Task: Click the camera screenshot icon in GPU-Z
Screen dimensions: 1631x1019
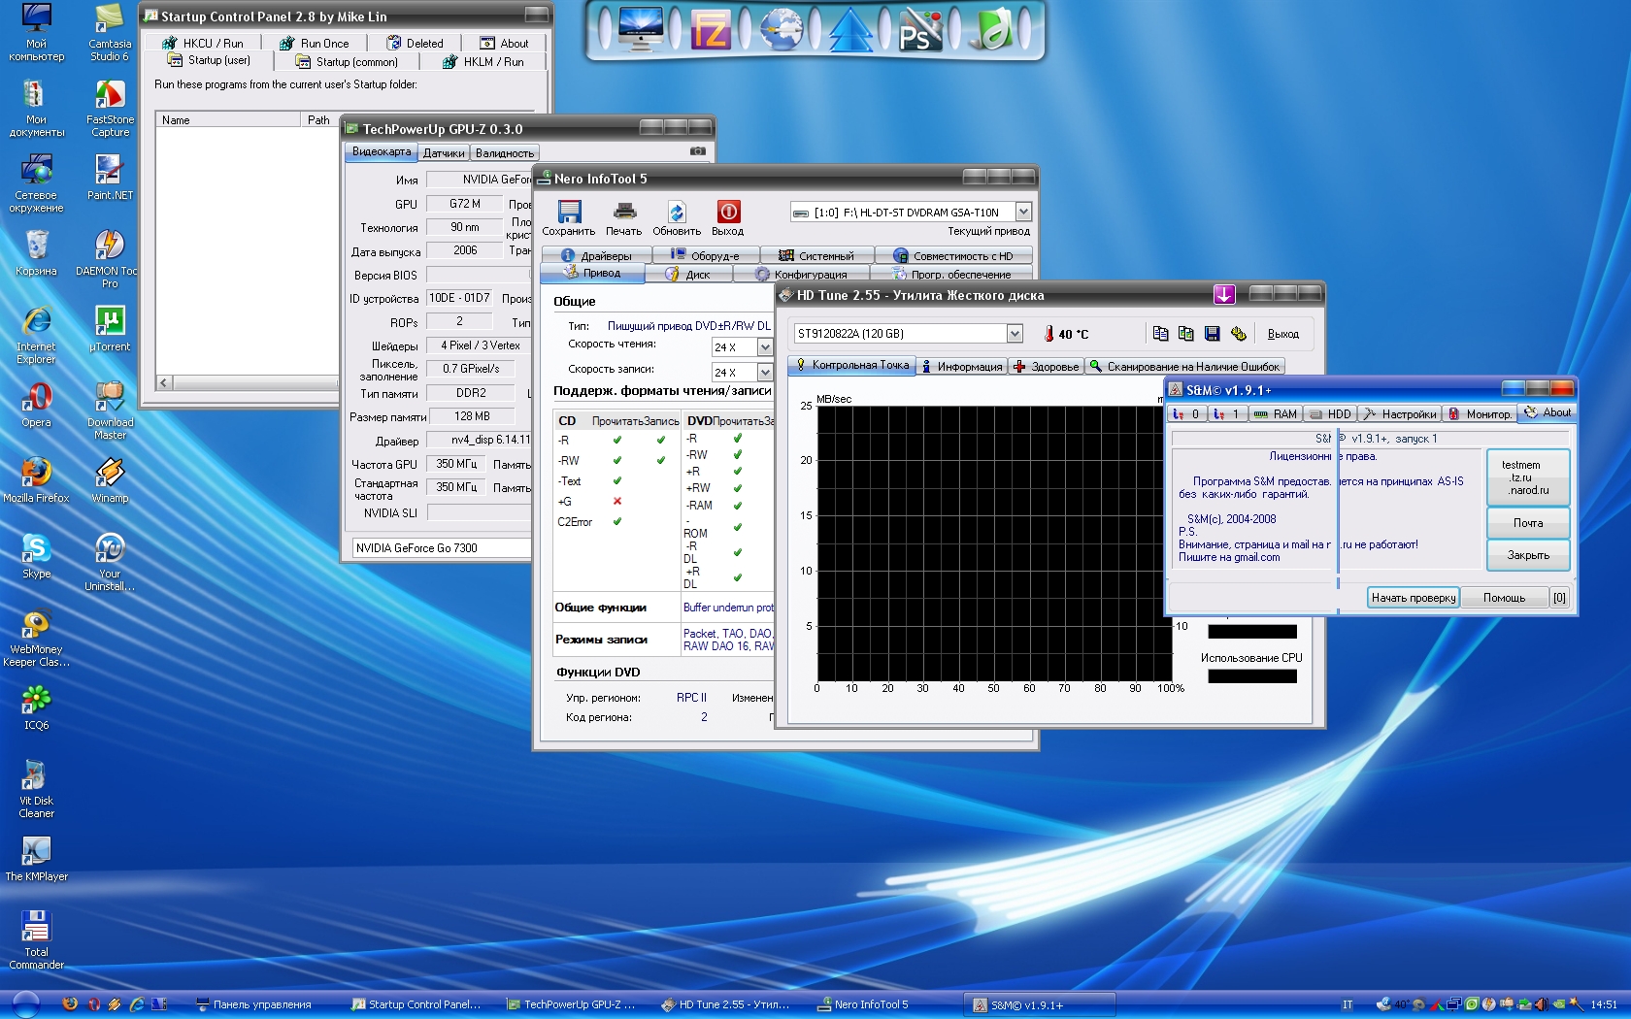Action: [697, 151]
